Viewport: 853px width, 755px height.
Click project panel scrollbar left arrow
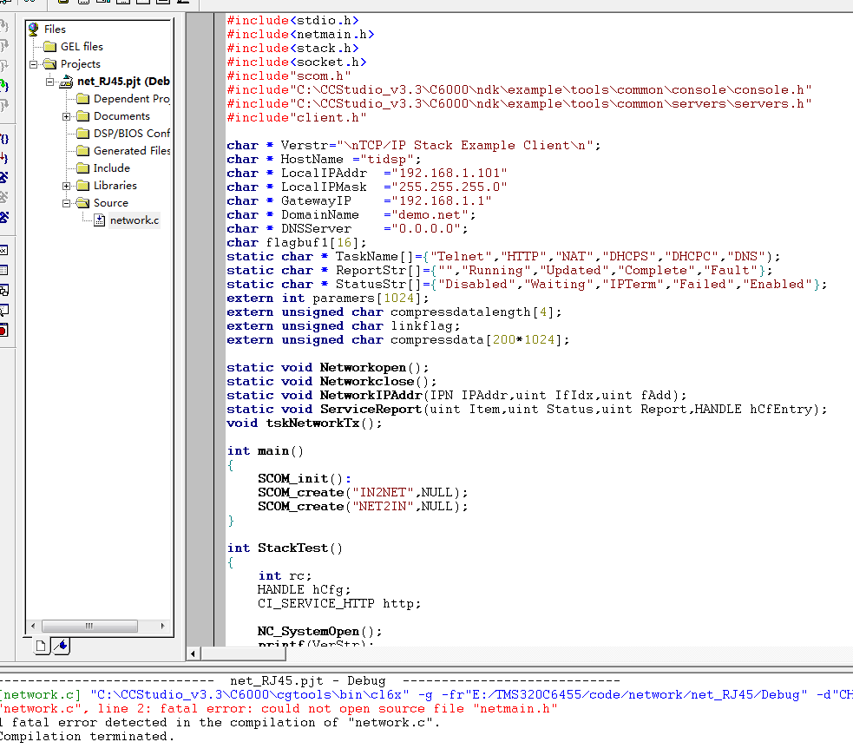pyautogui.click(x=33, y=626)
